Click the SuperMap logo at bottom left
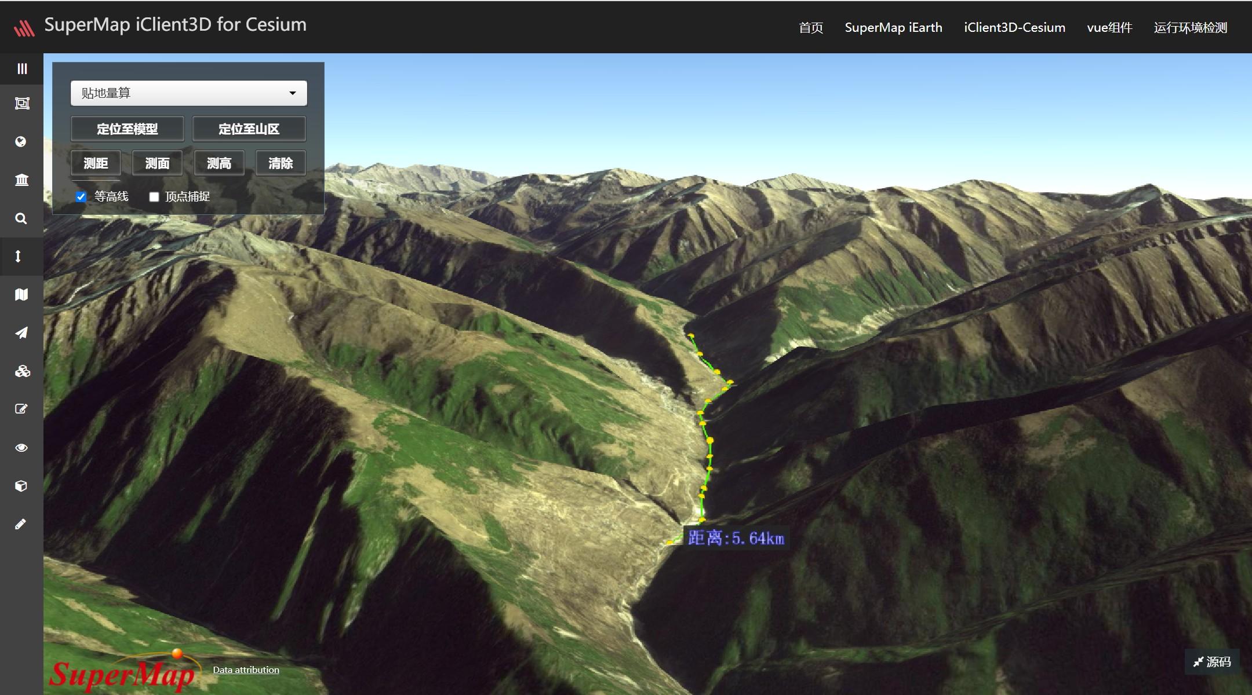 coord(125,672)
